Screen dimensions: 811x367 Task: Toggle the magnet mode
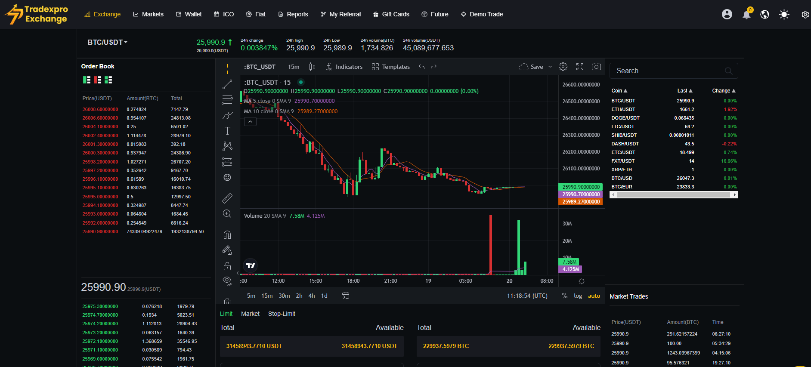pyautogui.click(x=227, y=234)
